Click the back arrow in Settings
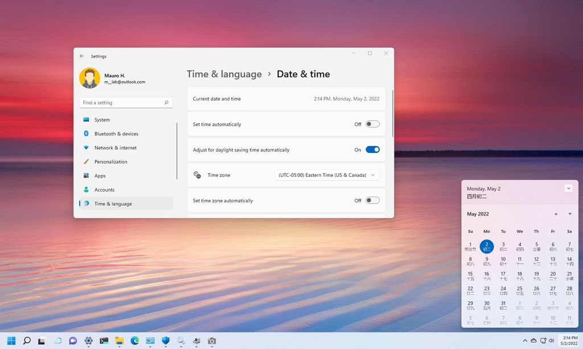This screenshot has height=349, width=583. click(x=82, y=56)
